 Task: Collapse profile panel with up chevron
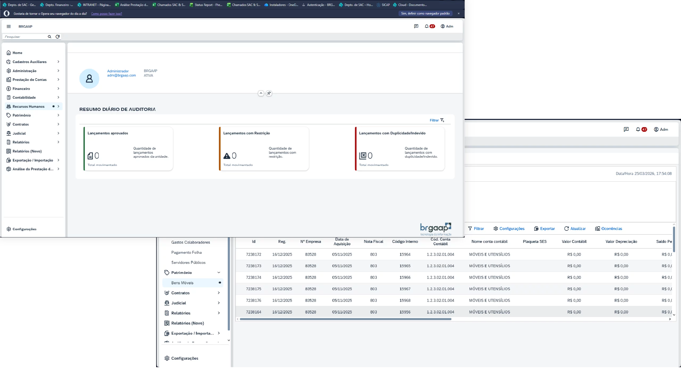pos(261,93)
